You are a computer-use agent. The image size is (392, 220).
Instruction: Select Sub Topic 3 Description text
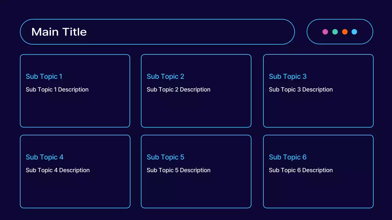tap(301, 90)
